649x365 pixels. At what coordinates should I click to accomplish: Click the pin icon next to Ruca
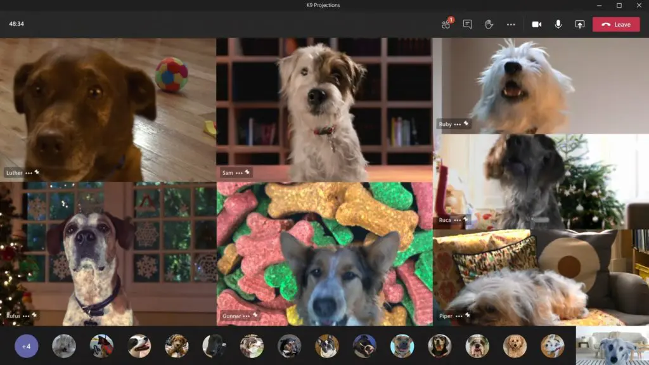click(465, 219)
